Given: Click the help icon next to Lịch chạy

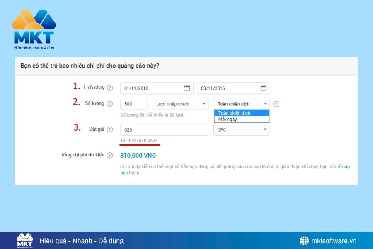Looking at the screenshot, I should pyautogui.click(x=109, y=88).
